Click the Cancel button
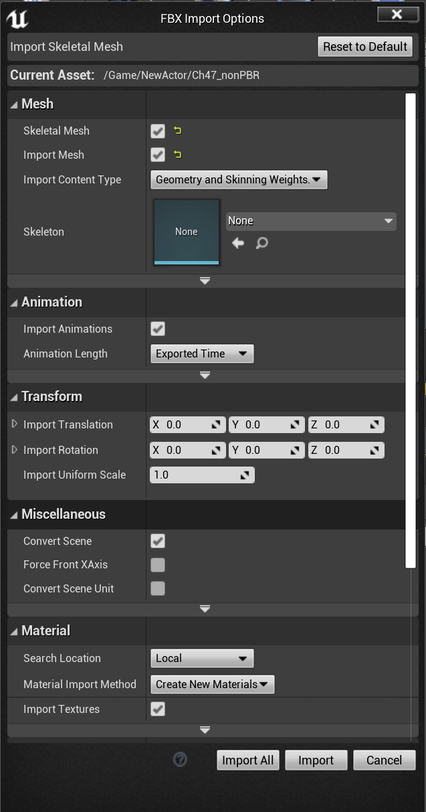 [x=385, y=760]
